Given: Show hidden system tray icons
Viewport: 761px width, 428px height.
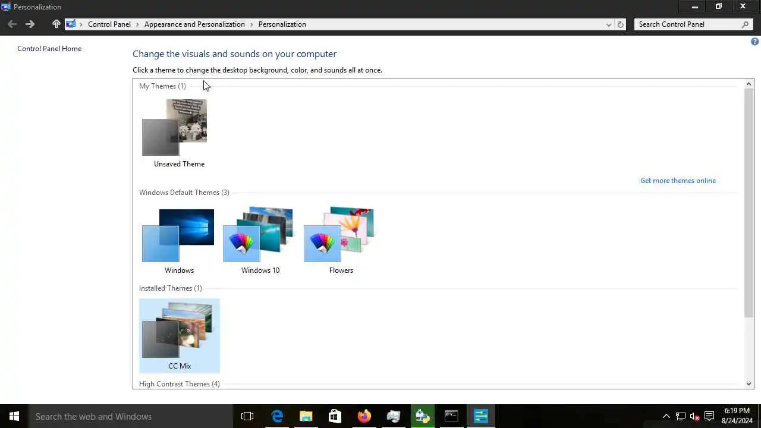Looking at the screenshot, I should click(x=666, y=416).
